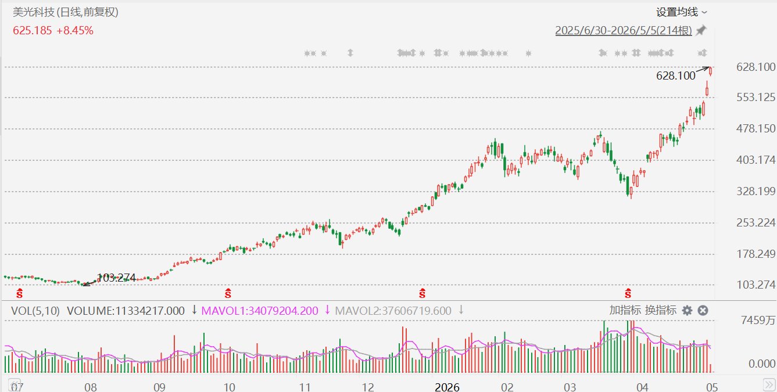Click arrow next to MAVOL2 value
This screenshot has height=392, width=777.
click(x=461, y=310)
